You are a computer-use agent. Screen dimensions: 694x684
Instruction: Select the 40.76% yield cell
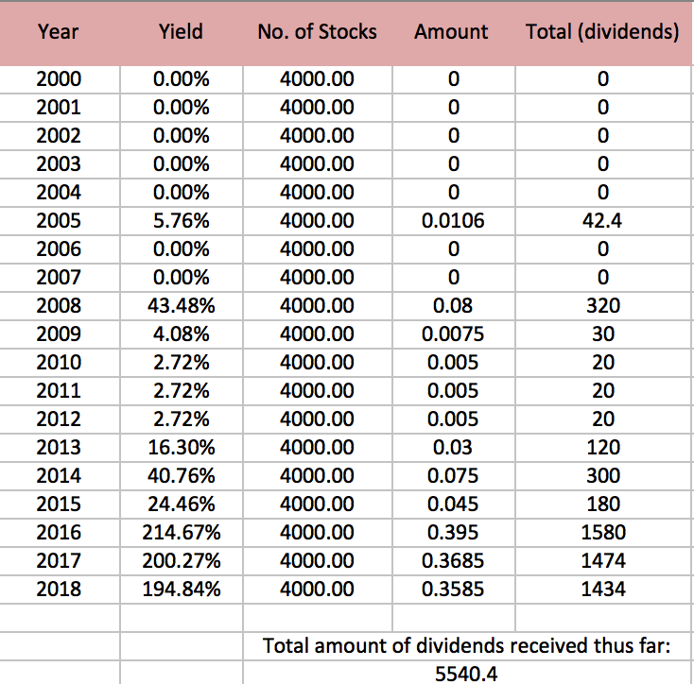[182, 476]
